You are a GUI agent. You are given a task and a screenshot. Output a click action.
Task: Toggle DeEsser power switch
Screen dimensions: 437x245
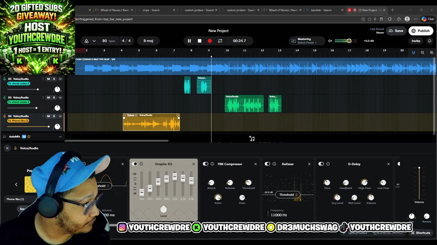[x=267, y=164]
